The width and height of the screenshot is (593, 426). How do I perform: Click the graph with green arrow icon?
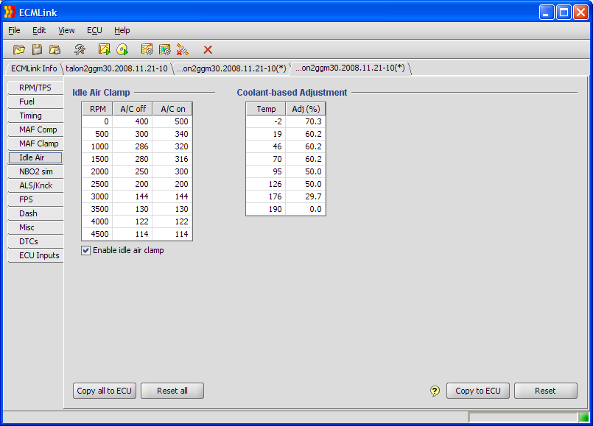(104, 49)
